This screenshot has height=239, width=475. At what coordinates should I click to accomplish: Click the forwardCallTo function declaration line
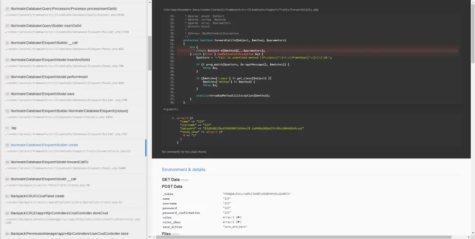point(235,40)
